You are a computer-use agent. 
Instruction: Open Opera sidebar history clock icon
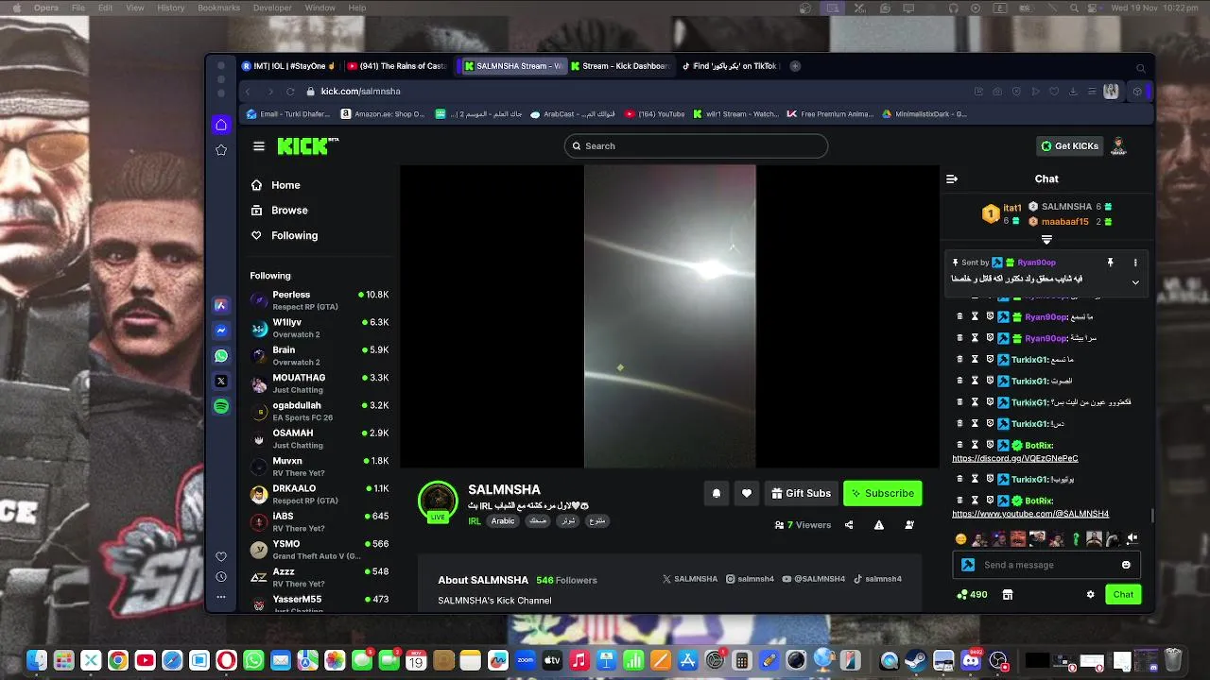tap(221, 577)
